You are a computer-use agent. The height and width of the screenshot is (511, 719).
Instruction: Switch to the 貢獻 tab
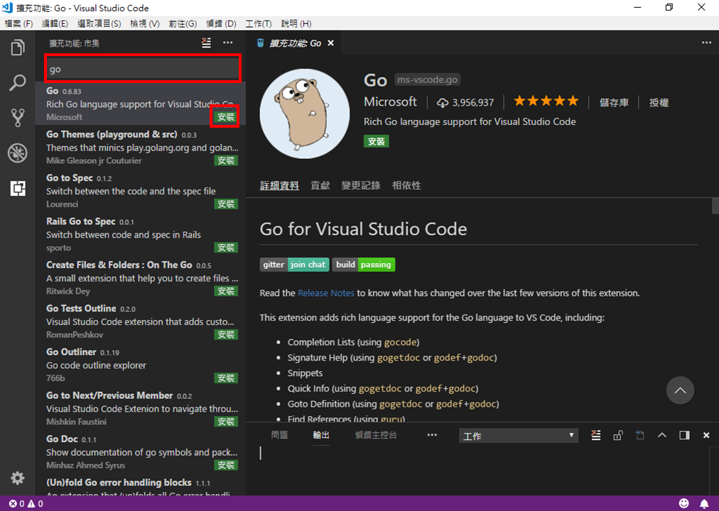point(320,185)
